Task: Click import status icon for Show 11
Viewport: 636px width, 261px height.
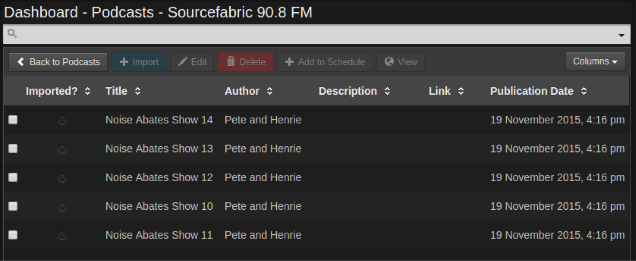Action: (x=62, y=235)
